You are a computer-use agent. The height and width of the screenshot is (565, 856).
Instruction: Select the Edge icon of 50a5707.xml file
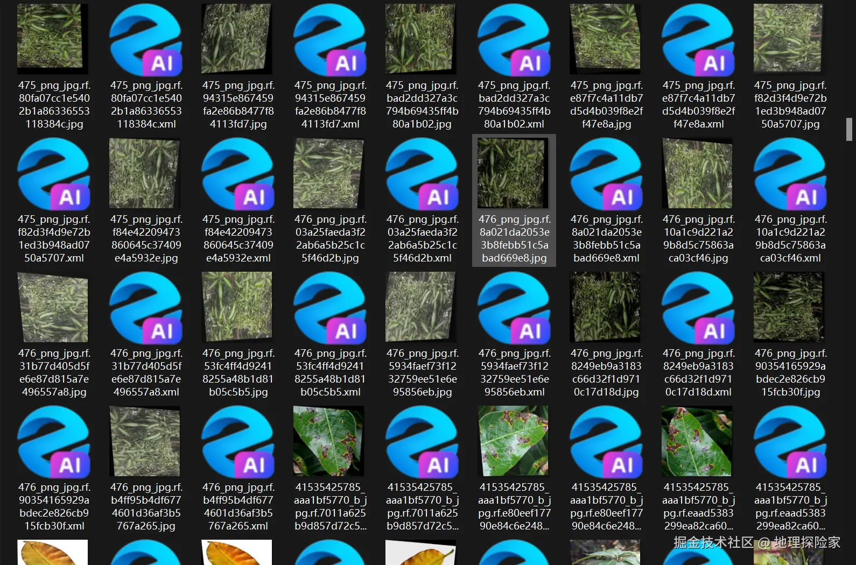pos(54,173)
